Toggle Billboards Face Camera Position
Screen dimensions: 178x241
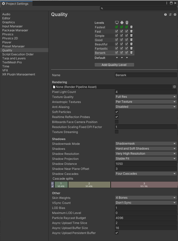[117, 122]
